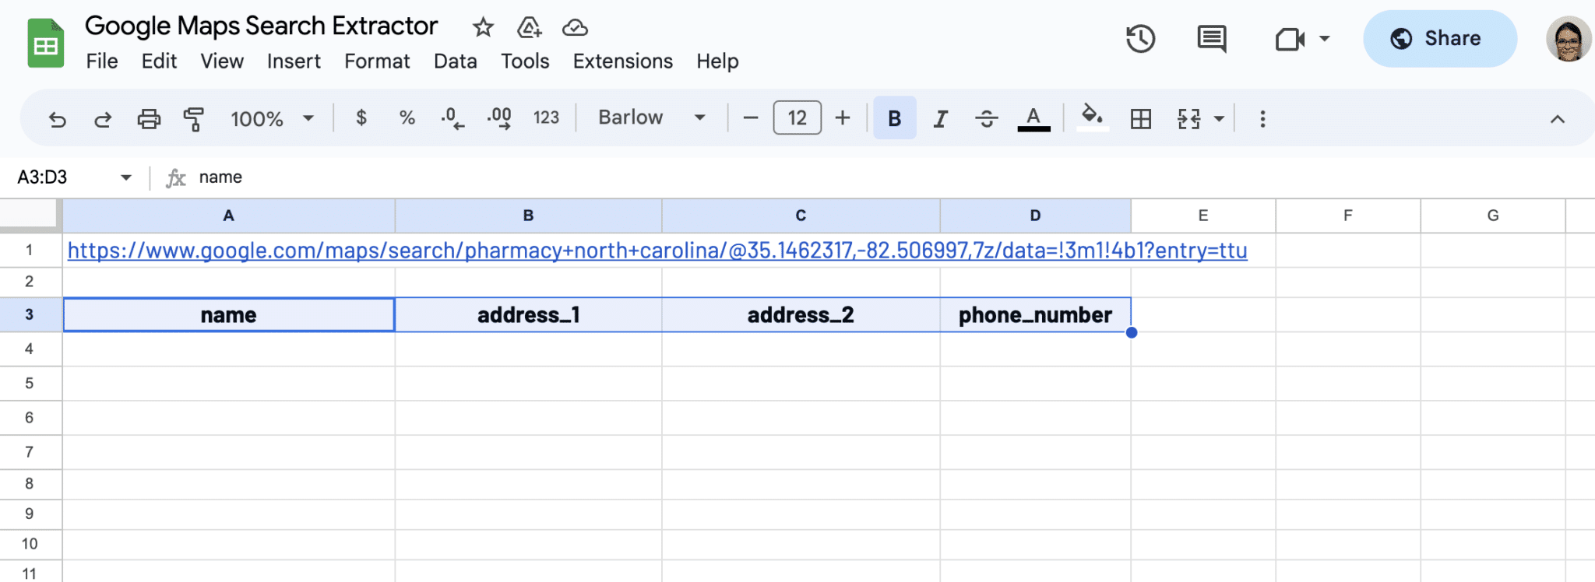Open the File menu
The height and width of the screenshot is (582, 1595).
coord(102,61)
